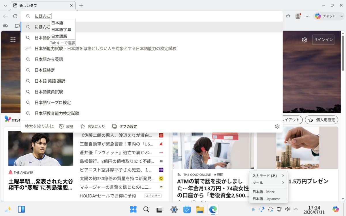Click Microsoft Edge on taskbar
The image size is (346, 216).
coord(213,209)
